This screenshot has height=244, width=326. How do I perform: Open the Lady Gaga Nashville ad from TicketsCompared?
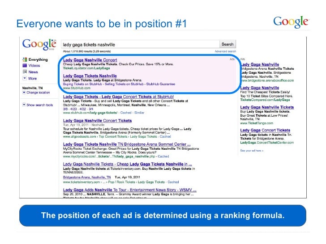coord(260,88)
